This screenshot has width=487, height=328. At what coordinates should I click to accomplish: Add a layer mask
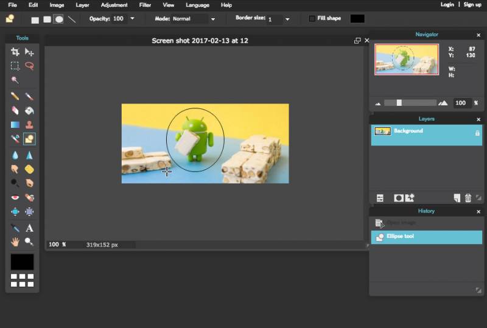tap(399, 198)
